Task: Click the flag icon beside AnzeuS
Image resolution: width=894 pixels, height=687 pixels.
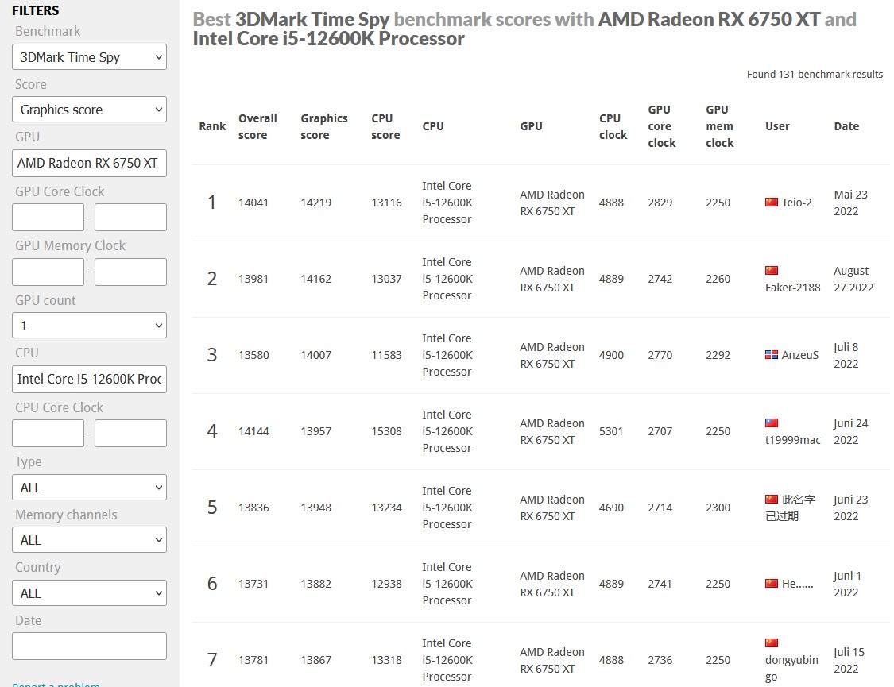Action: (772, 355)
